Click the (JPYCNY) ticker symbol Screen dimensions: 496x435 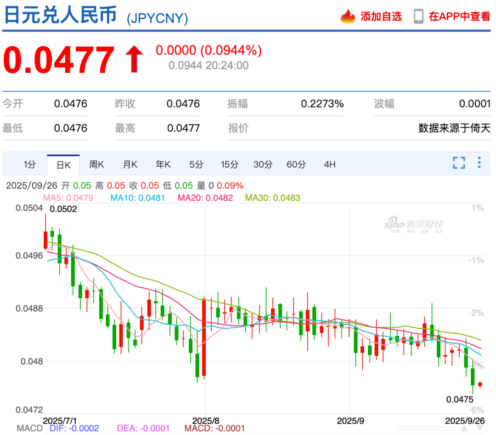pos(157,18)
